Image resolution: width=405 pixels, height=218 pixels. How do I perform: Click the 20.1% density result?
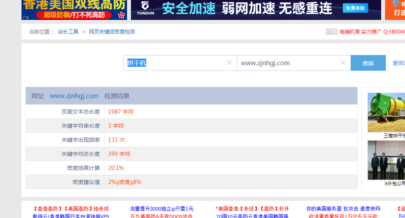click(116, 168)
